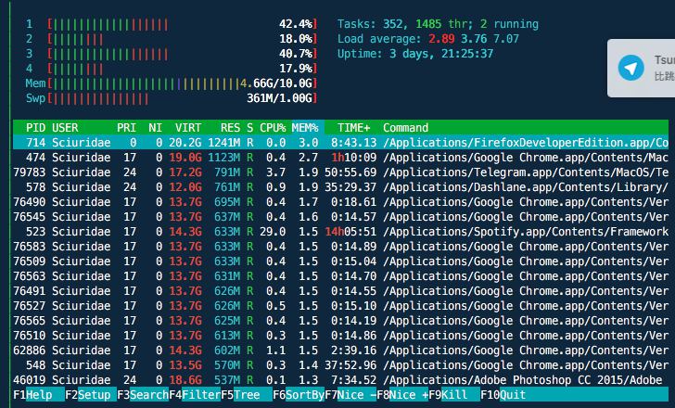Click F8 Nice plus
Image resolution: width=675 pixels, height=408 pixels.
[x=402, y=395]
